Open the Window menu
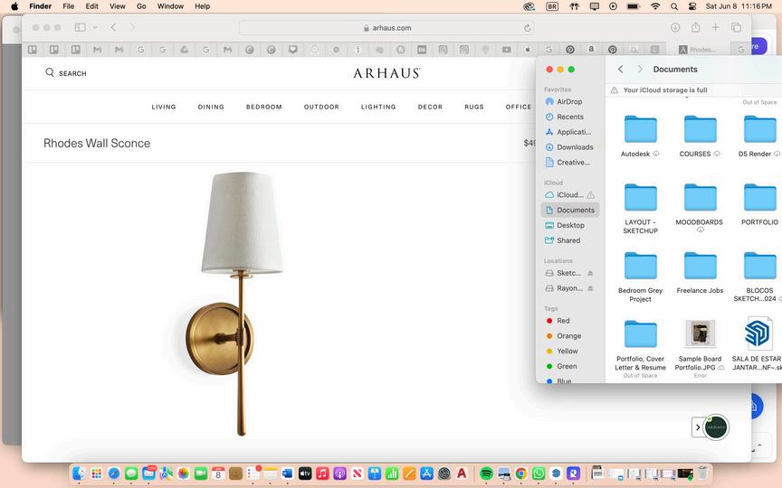The width and height of the screenshot is (782, 488). point(170,6)
